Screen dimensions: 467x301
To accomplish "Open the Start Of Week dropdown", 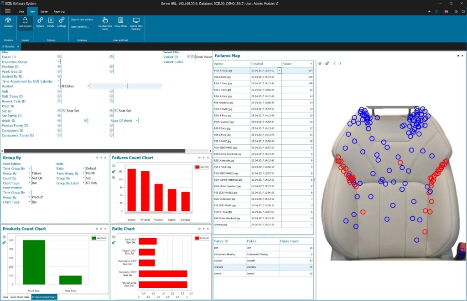I will coord(136,121).
